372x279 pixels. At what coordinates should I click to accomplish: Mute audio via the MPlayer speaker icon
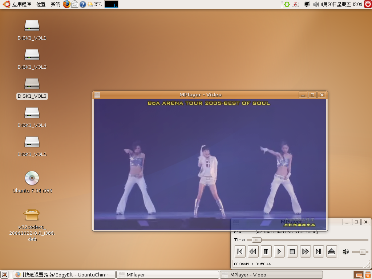pos(346,252)
